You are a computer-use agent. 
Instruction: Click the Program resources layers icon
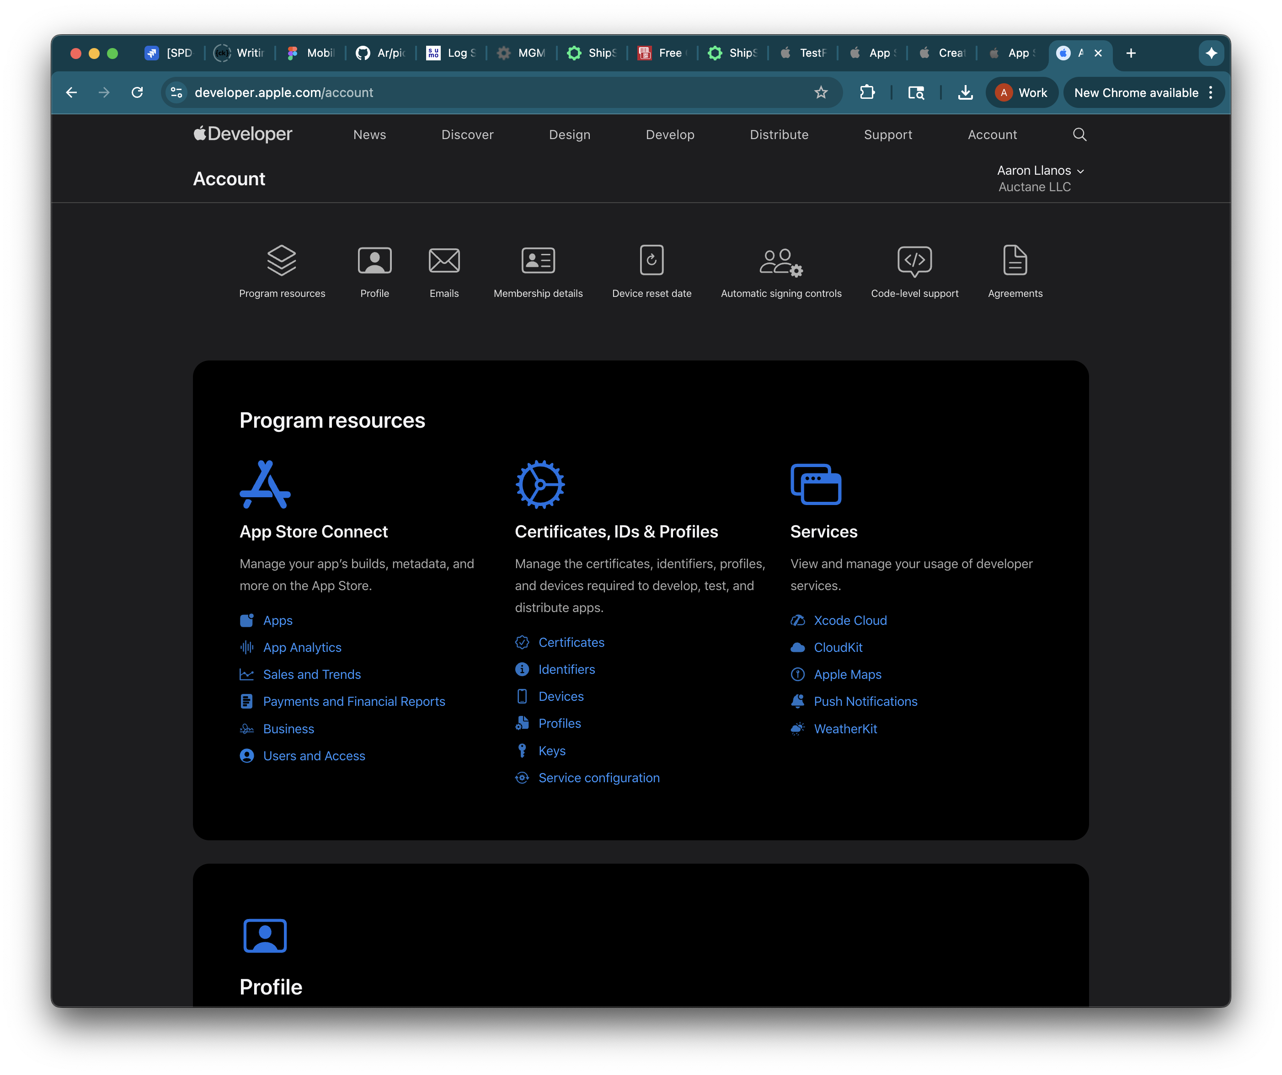pyautogui.click(x=282, y=261)
